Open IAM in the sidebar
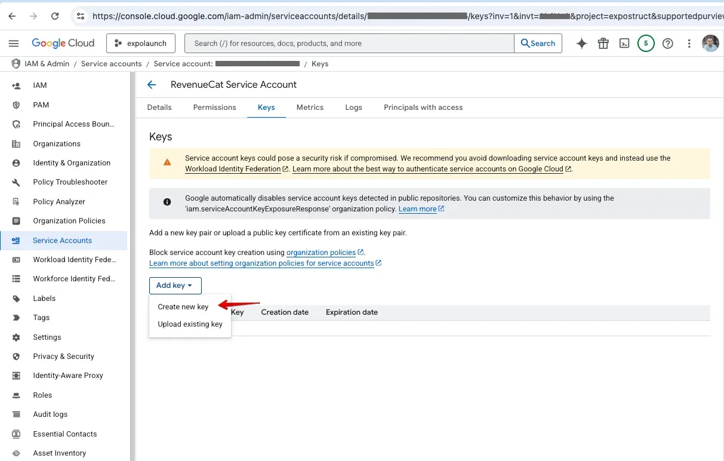 coord(40,85)
